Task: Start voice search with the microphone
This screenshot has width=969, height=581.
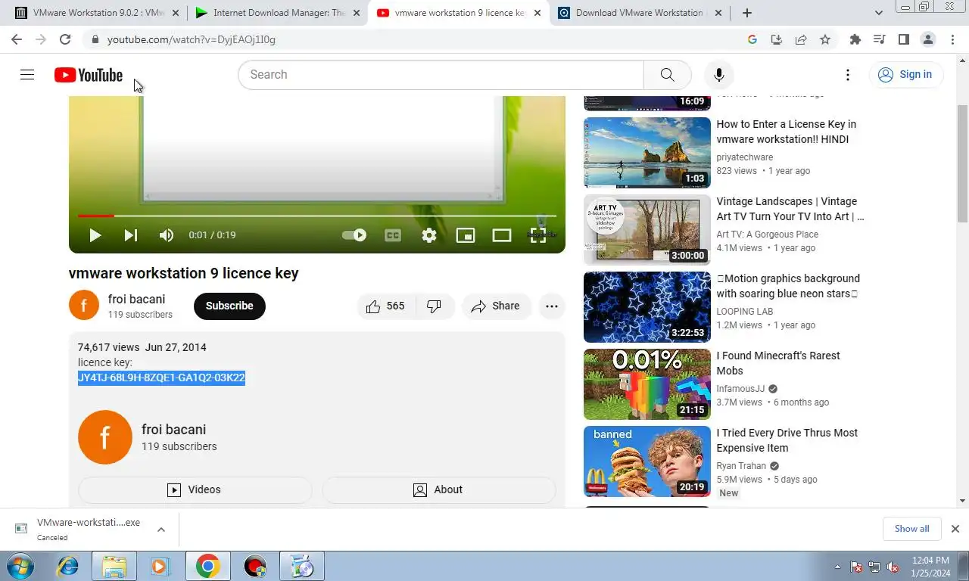Action: pyautogui.click(x=719, y=74)
